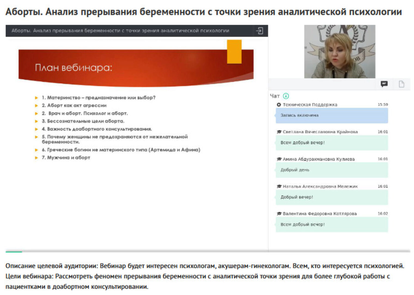This screenshot has width=414, height=295.
Task: Click the webinar title in the dark header bar
Action: (121, 31)
